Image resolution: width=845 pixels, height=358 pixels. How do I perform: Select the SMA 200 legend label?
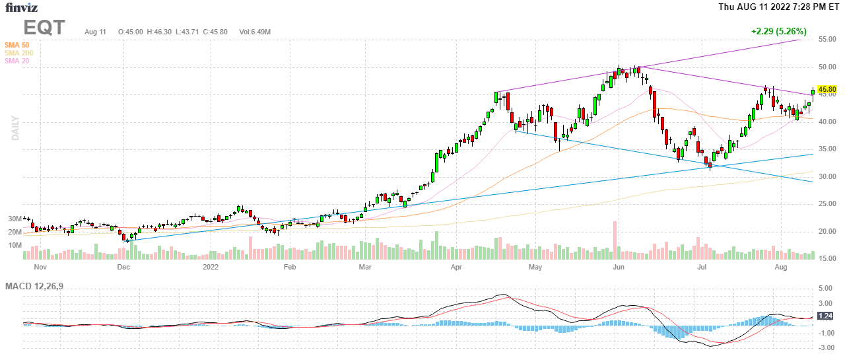(18, 53)
